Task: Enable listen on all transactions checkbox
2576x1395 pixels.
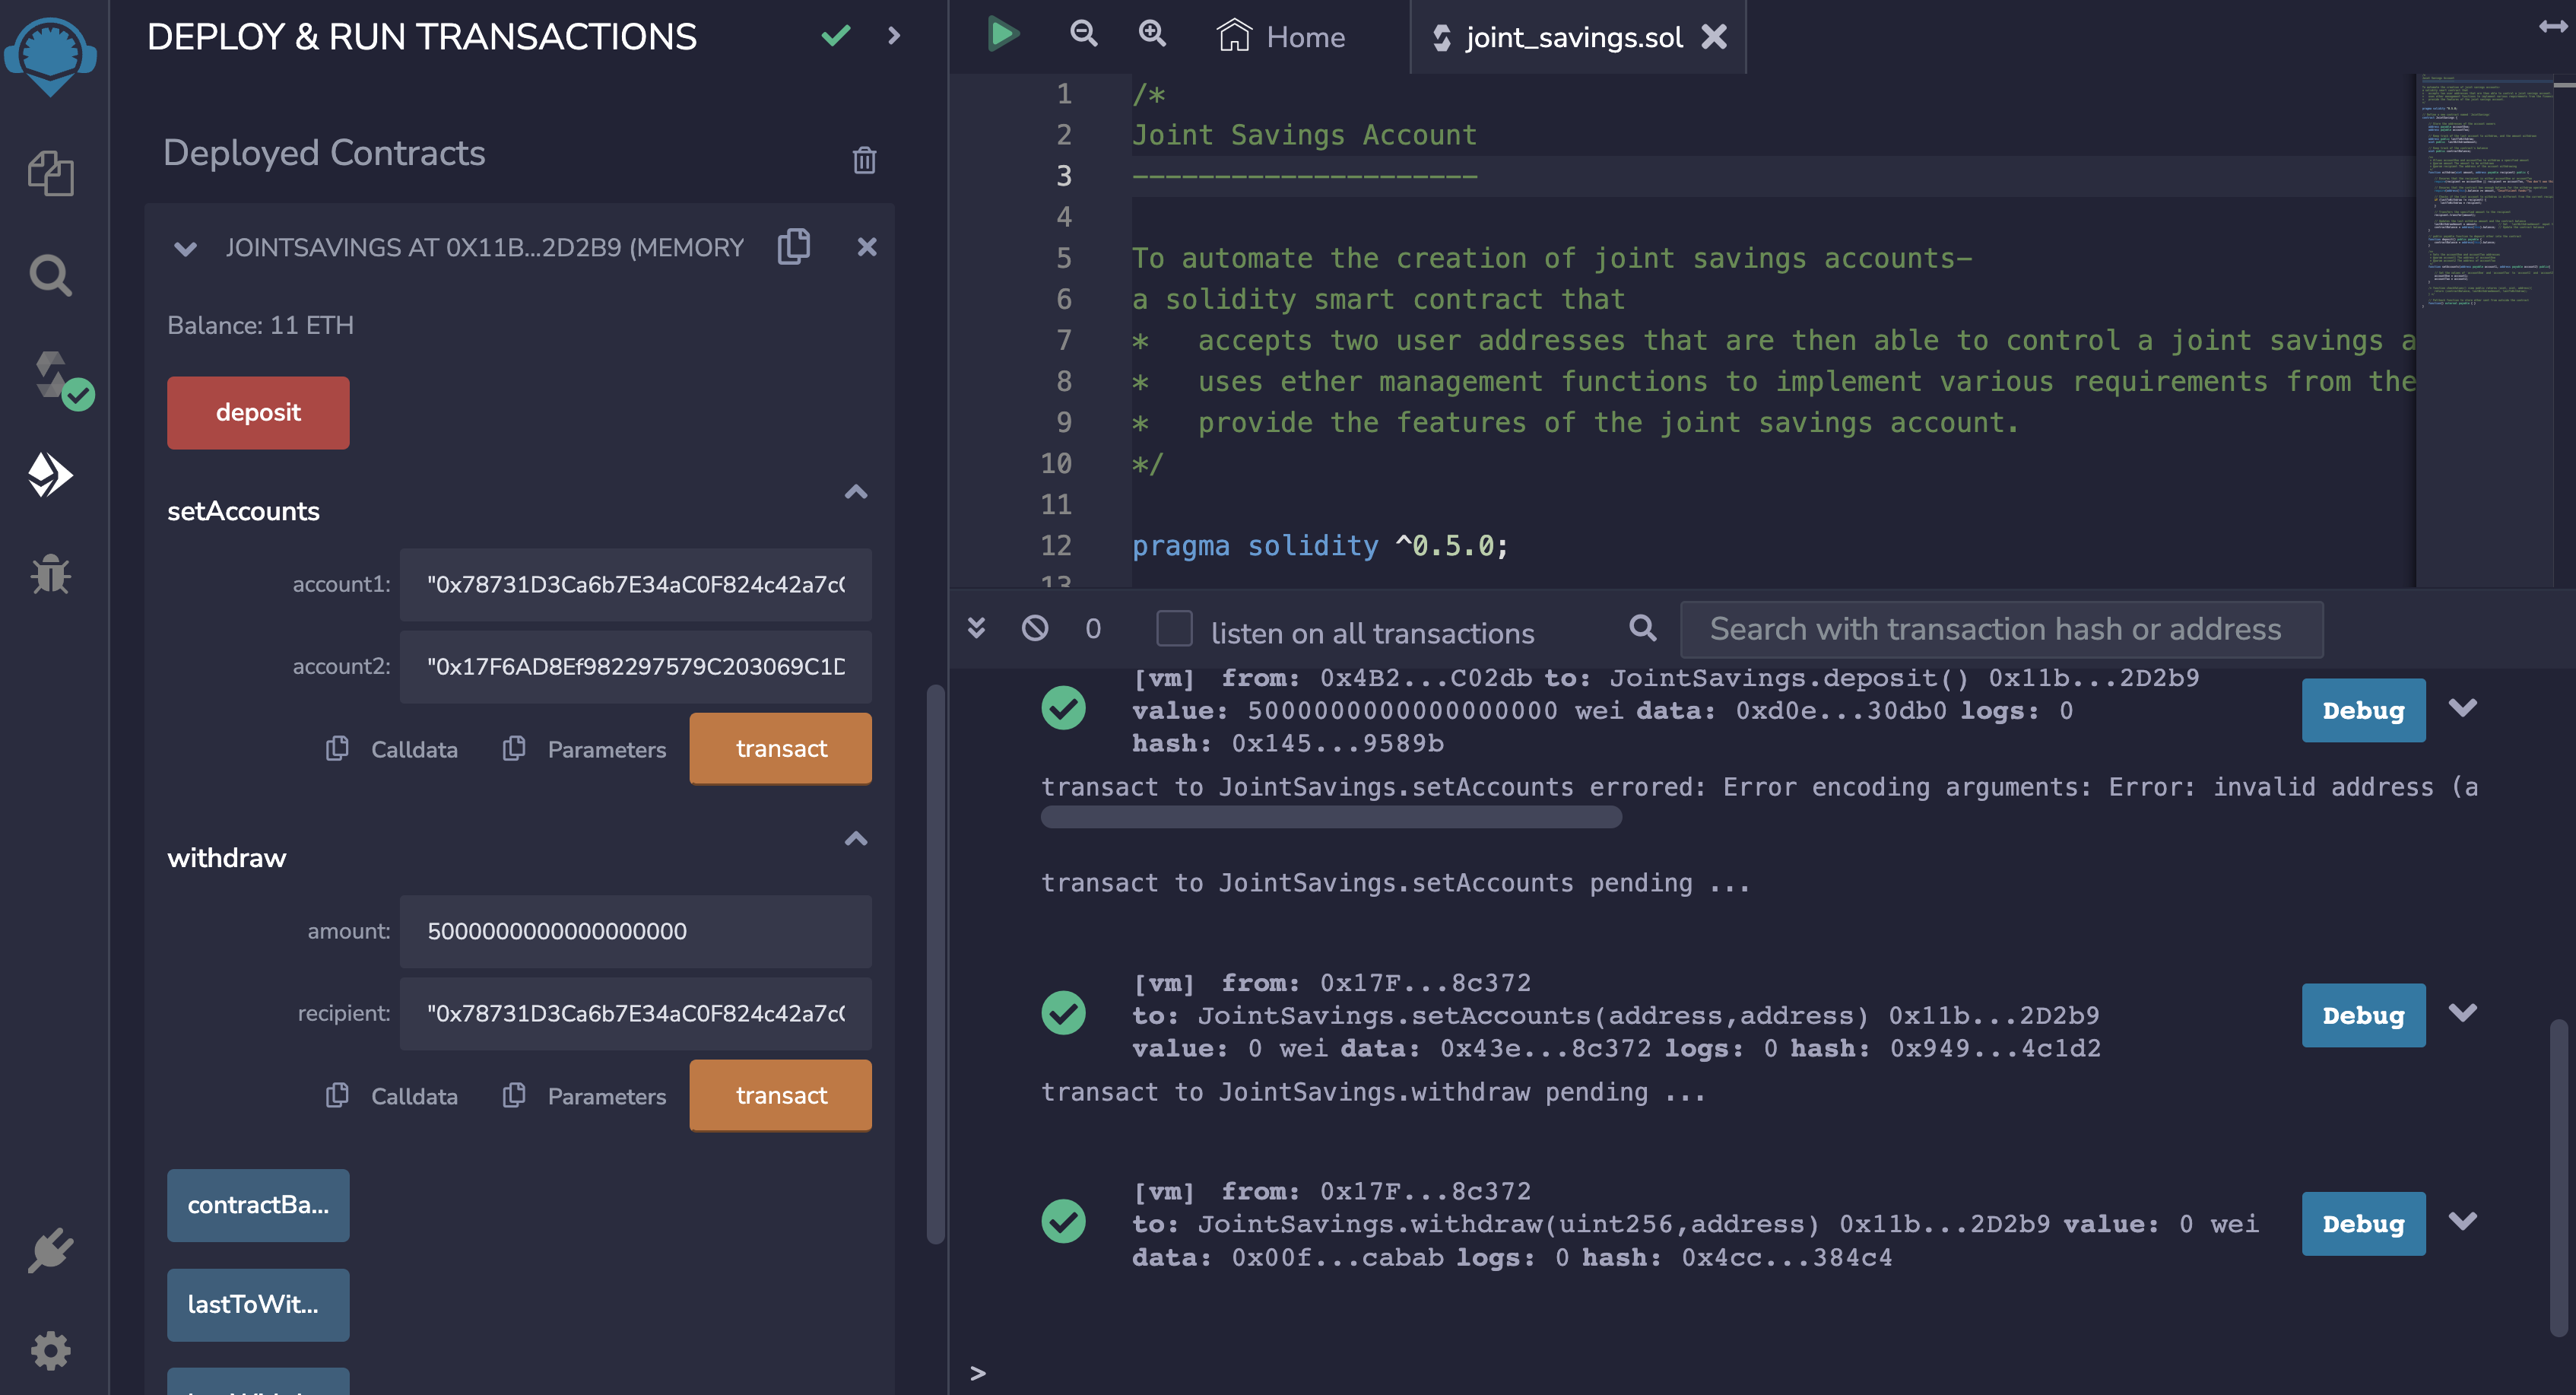Action: [x=1174, y=630]
